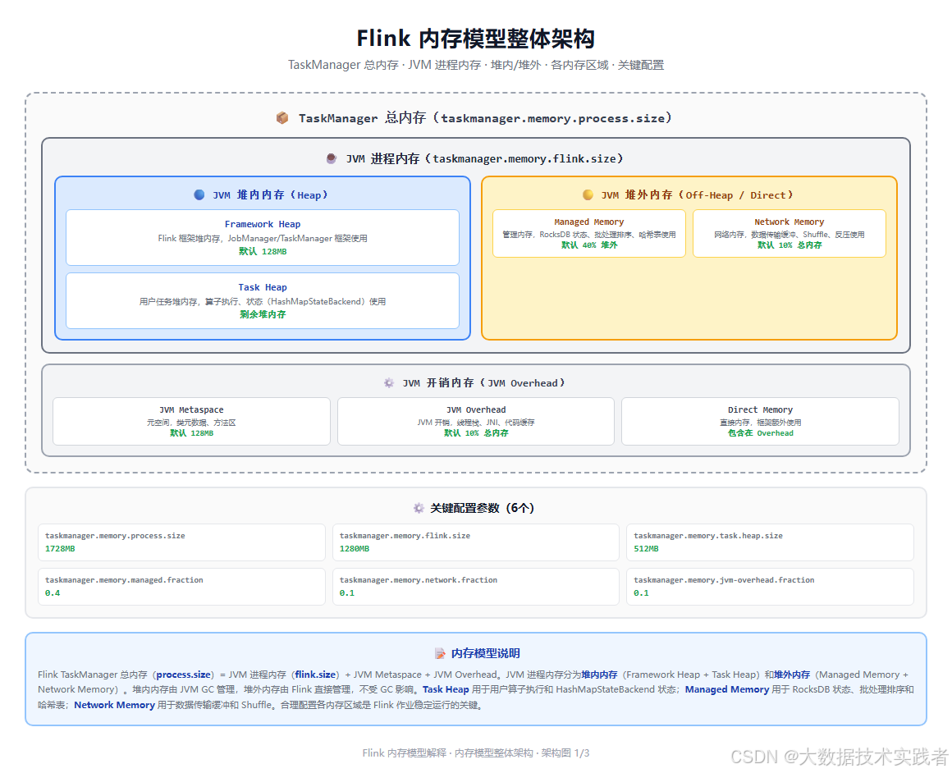This screenshot has height=773, width=952.
Task: Click the bold flink.size in the description
Action: click(316, 675)
